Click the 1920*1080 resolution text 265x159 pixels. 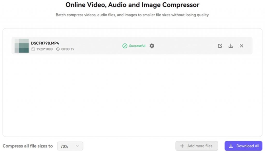pos(44,49)
